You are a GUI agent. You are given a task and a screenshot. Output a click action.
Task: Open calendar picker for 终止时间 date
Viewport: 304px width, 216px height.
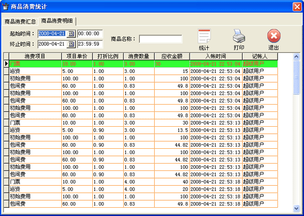(71, 44)
